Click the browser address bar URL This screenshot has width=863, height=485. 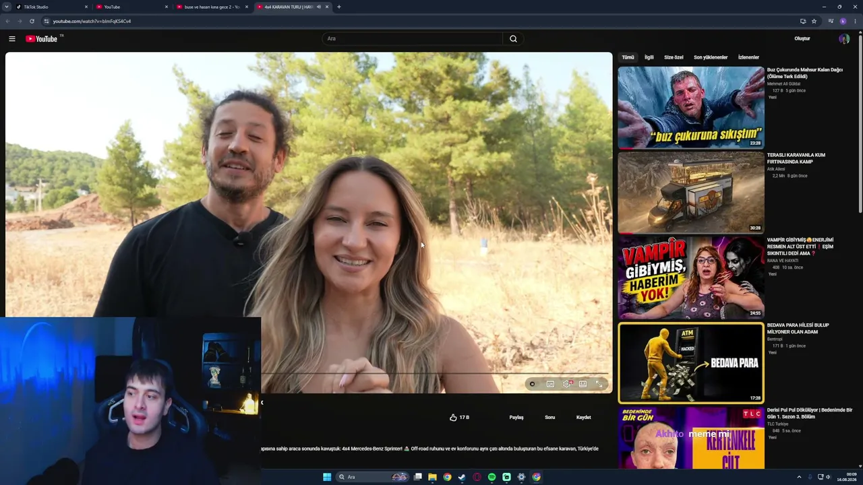92,21
